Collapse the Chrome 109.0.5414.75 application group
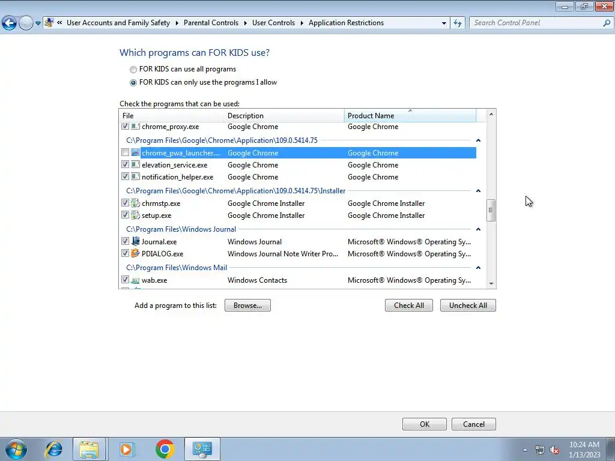The image size is (615, 461). 478,140
